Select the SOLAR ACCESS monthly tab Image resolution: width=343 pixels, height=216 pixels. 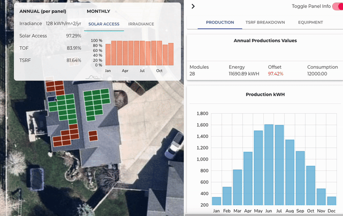(104, 24)
